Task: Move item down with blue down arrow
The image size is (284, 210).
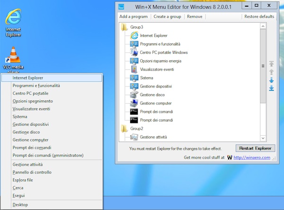Action: [271, 80]
